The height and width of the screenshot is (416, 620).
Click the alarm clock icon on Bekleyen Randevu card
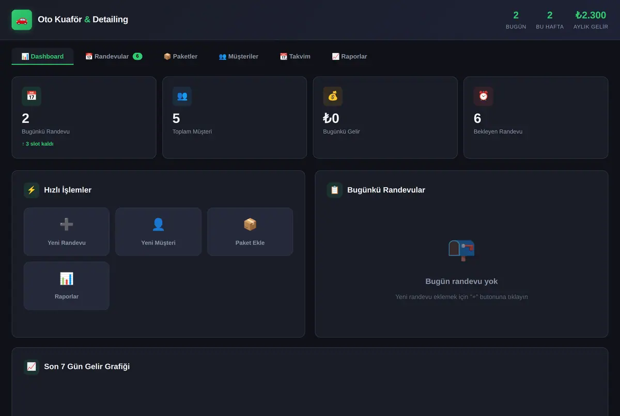click(x=483, y=96)
